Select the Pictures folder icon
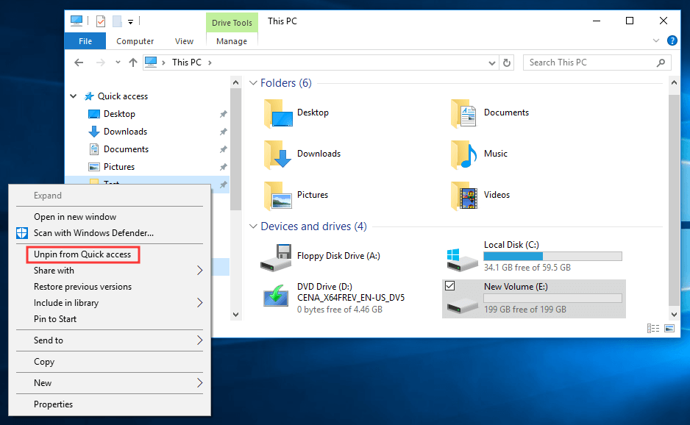690x425 pixels. (278, 196)
